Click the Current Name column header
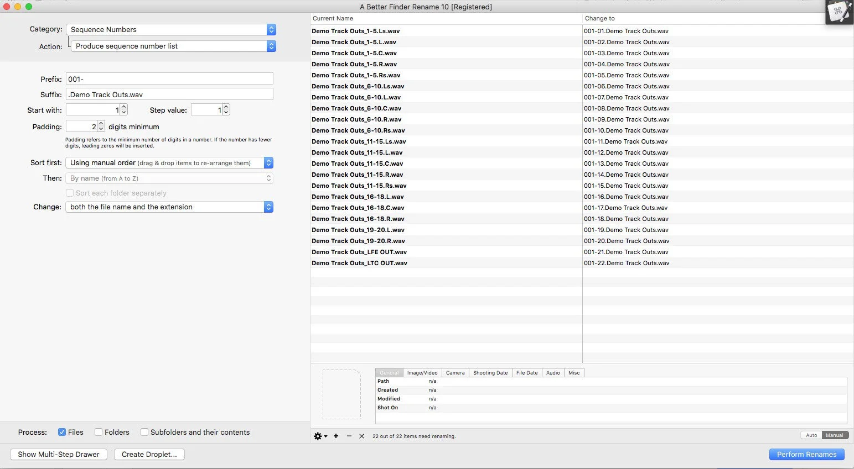The width and height of the screenshot is (854, 469). [446, 18]
